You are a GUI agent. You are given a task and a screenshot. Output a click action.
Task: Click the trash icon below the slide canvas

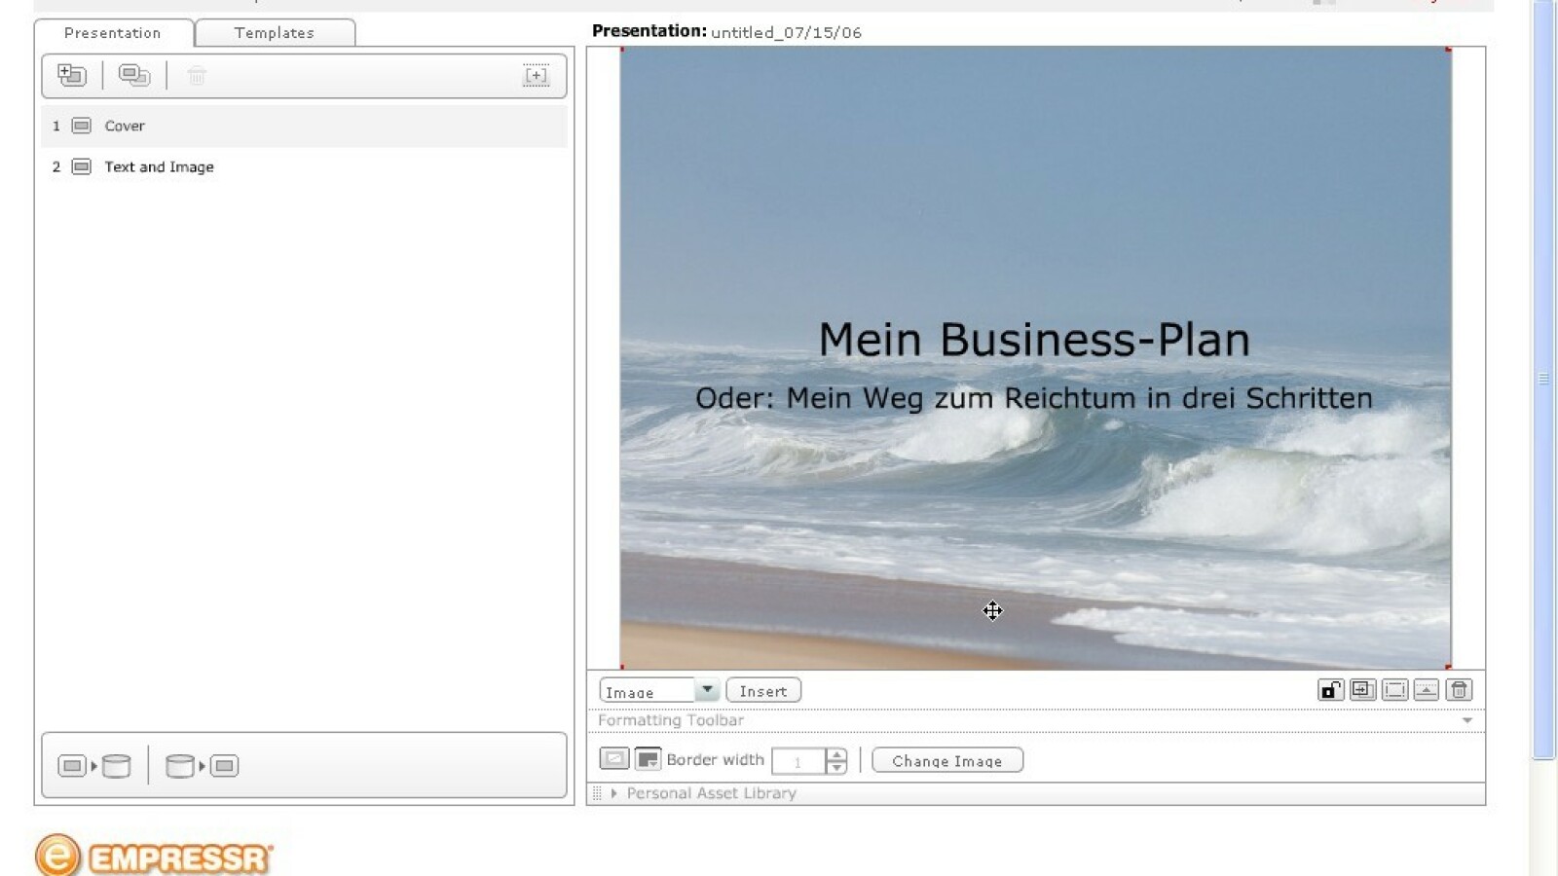point(1459,690)
